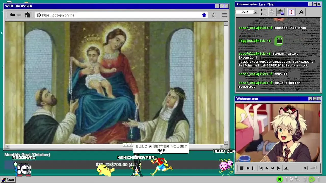
Task: Close the Web Browser window
Action: pos(226,6)
